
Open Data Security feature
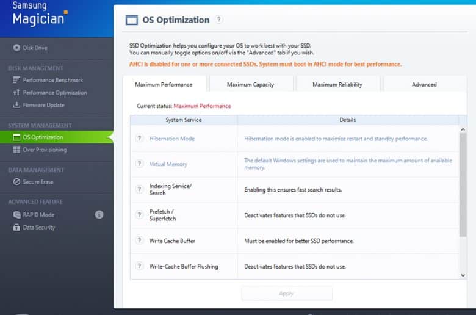click(x=39, y=227)
